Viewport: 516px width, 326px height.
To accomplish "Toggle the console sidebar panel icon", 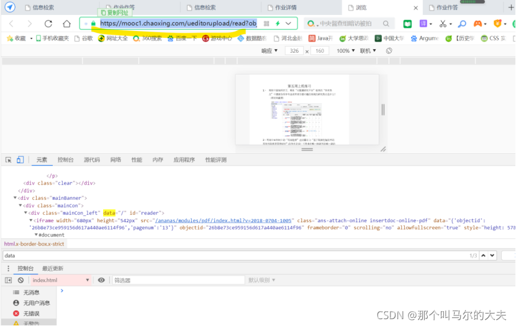I will click(x=9, y=280).
